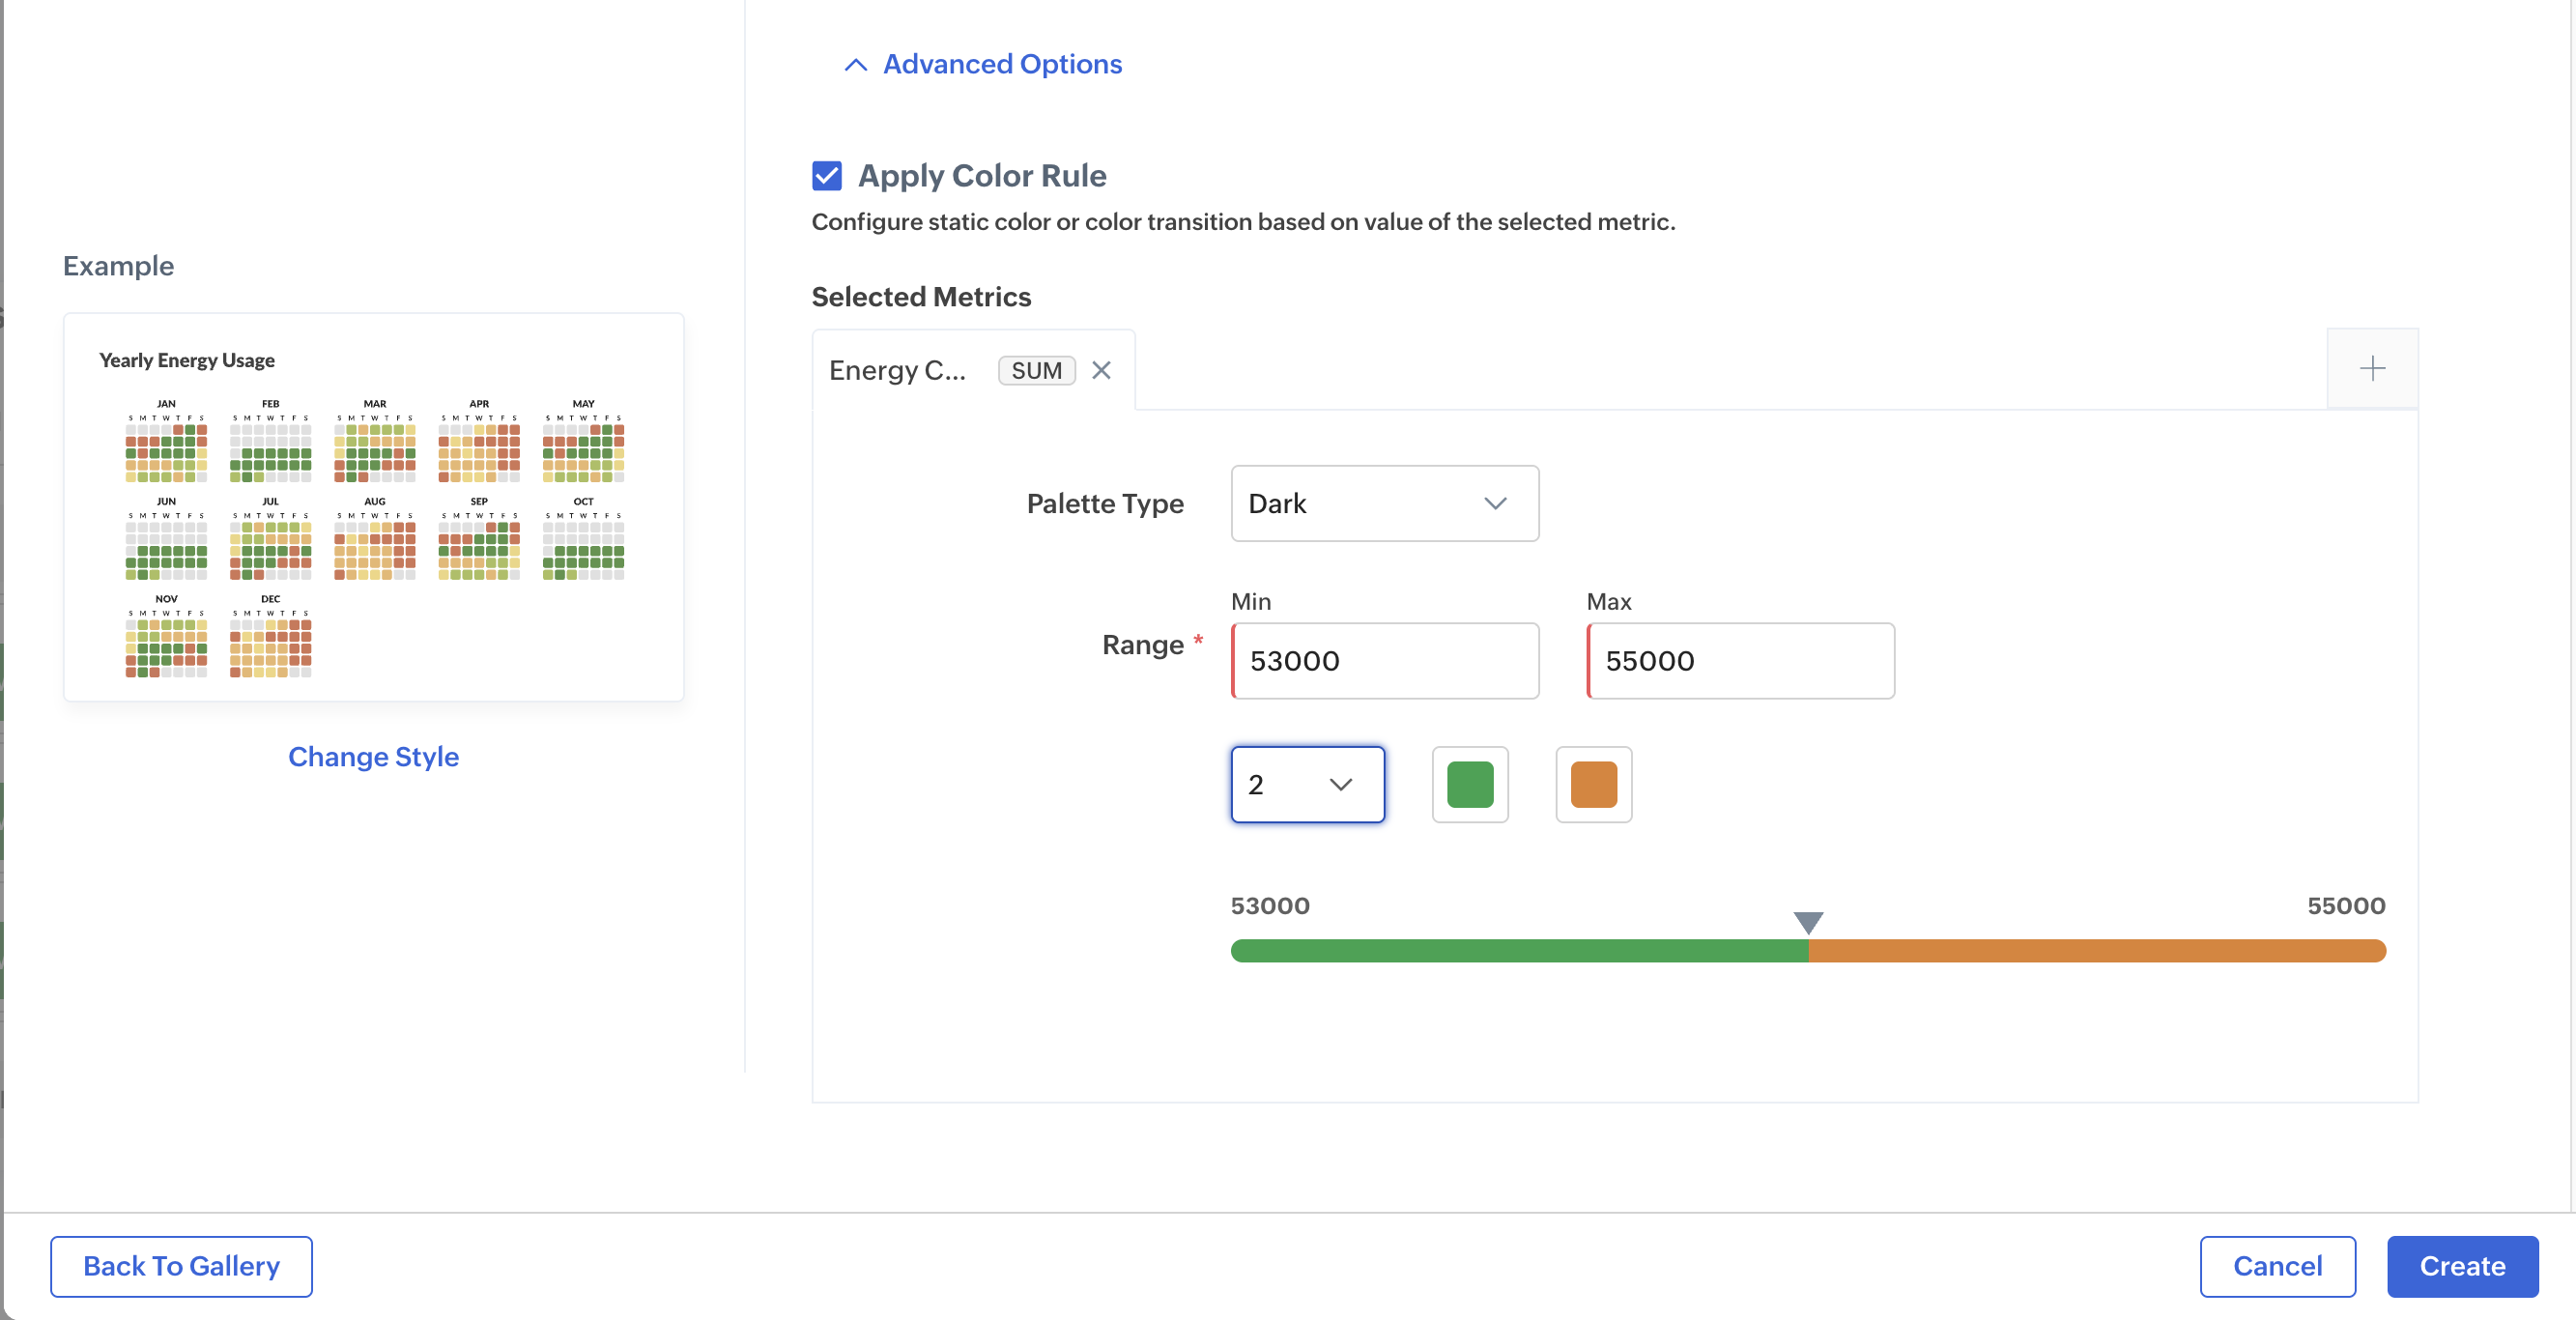Click the Back To Gallery button
This screenshot has width=2576, height=1320.
(181, 1265)
